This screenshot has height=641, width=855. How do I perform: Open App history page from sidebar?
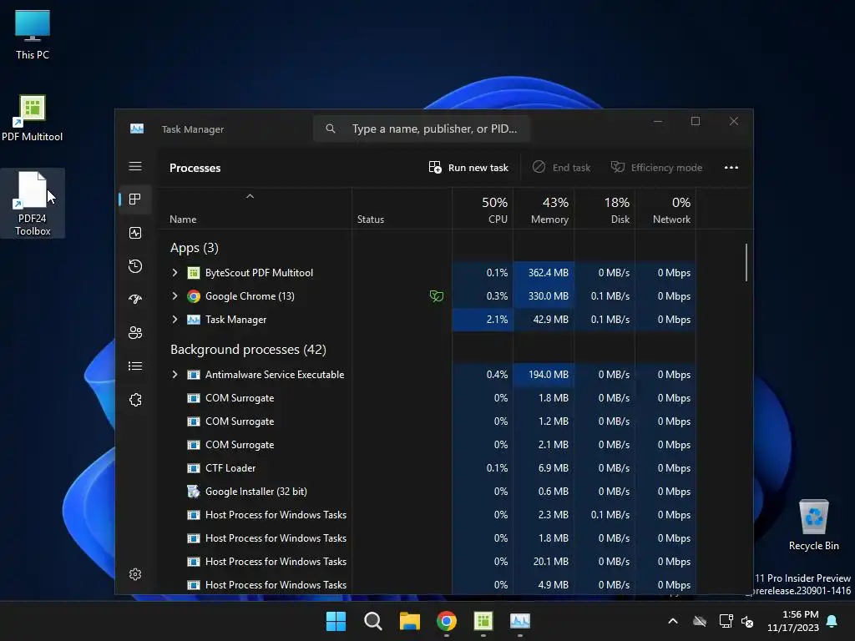[x=135, y=266]
